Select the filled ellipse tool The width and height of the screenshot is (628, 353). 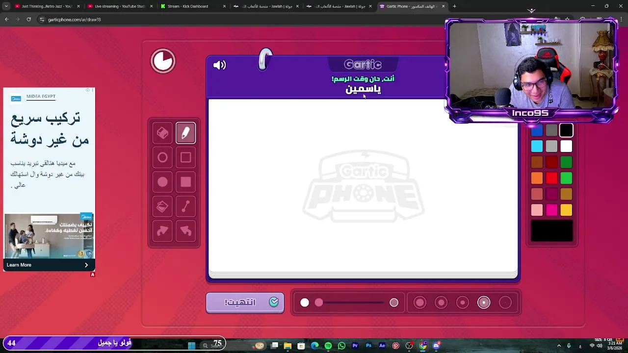tap(162, 182)
